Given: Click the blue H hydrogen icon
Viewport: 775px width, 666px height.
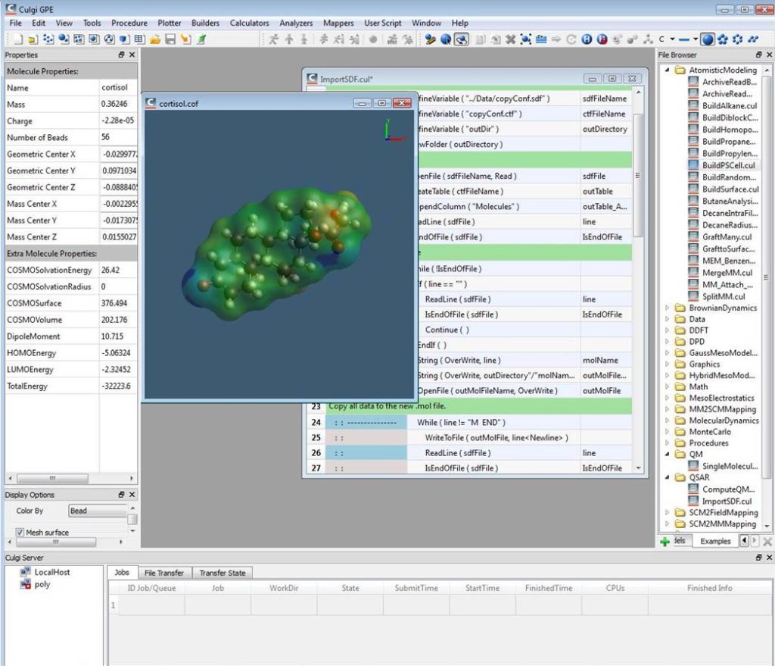Looking at the screenshot, I should tap(587, 39).
